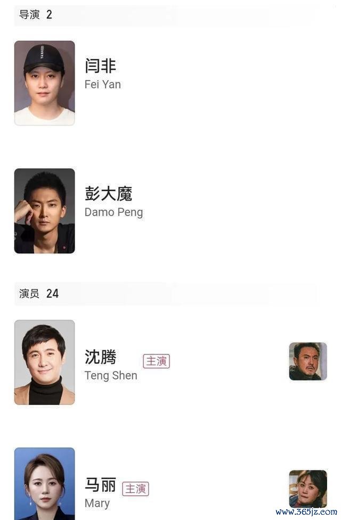The height and width of the screenshot is (520, 341).
Task: Open the profile photo beside 马丽
Action: (45, 484)
